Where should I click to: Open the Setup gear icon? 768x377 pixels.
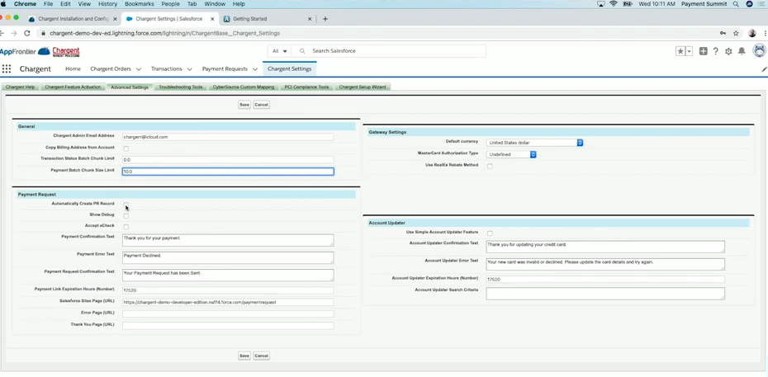728,51
